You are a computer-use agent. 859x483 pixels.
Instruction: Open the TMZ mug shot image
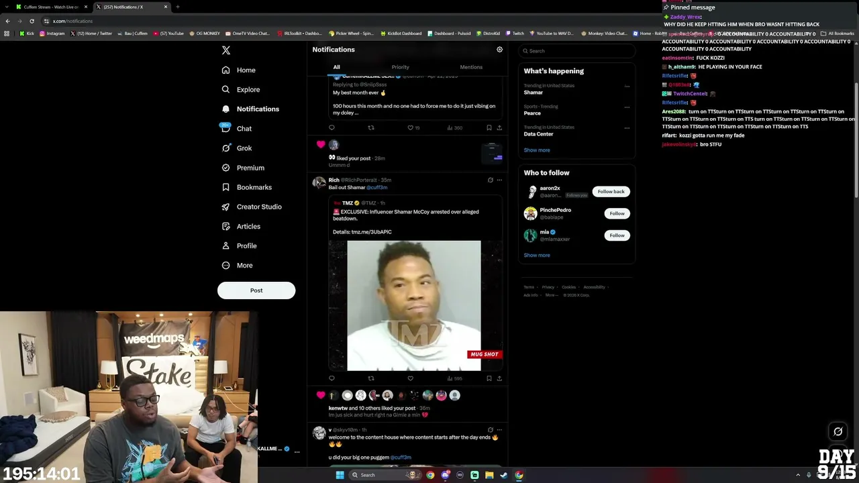pos(414,305)
